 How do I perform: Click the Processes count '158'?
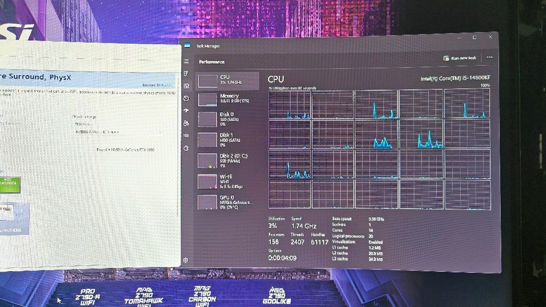(x=274, y=242)
